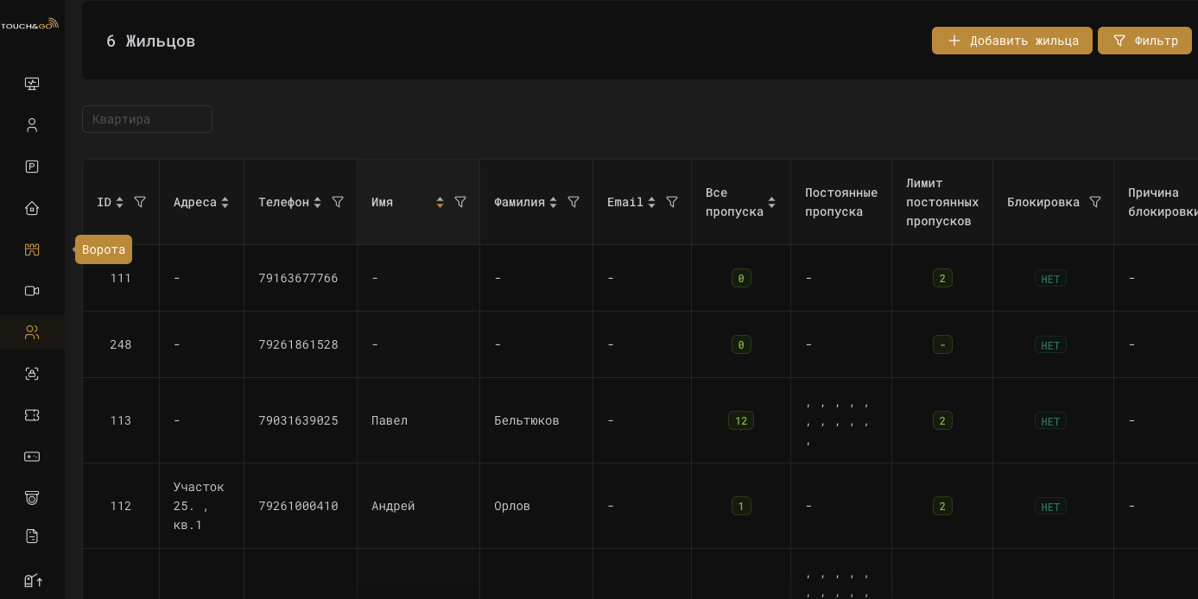Sort the table by Телефон column
Image resolution: width=1198 pixels, height=599 pixels.
317,202
